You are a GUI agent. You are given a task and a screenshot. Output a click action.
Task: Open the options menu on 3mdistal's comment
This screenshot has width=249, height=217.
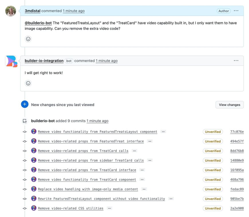tap(236, 11)
